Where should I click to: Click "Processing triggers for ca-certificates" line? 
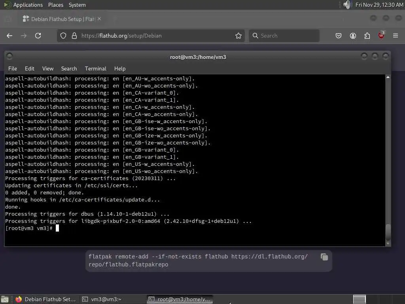coord(91,179)
